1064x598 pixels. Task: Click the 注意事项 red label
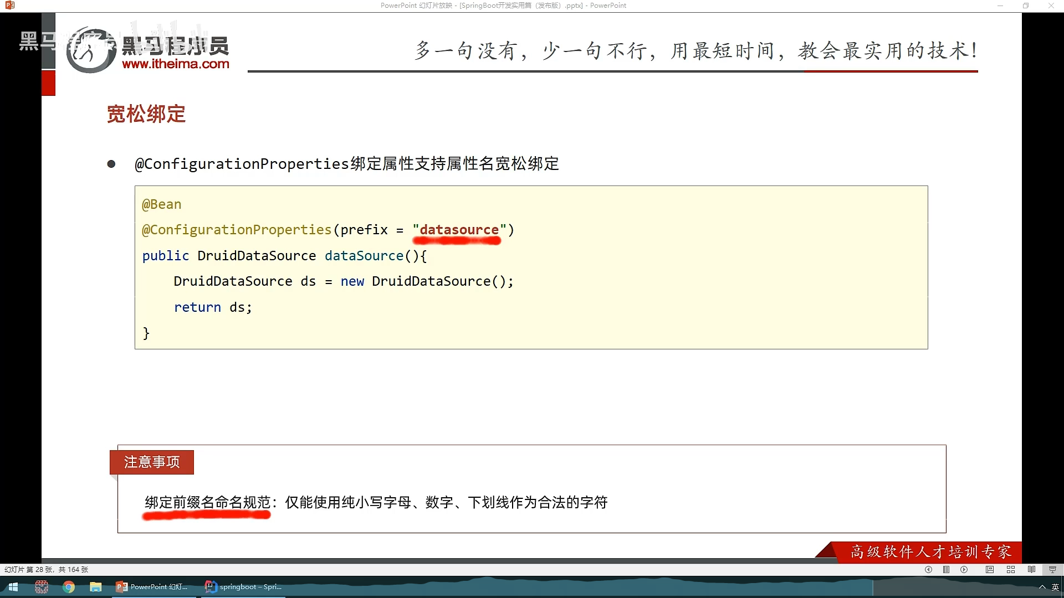(x=152, y=462)
